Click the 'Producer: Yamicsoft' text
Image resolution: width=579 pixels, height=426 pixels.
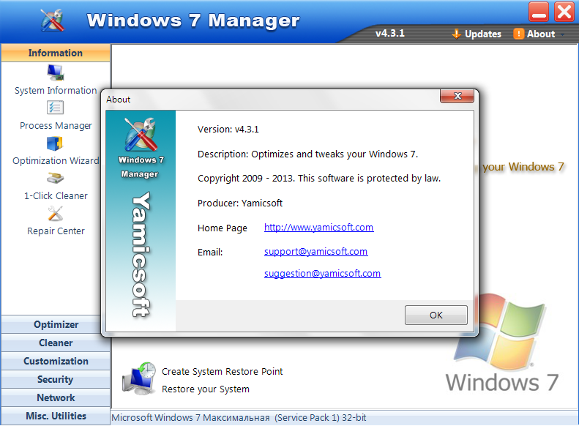pos(239,203)
